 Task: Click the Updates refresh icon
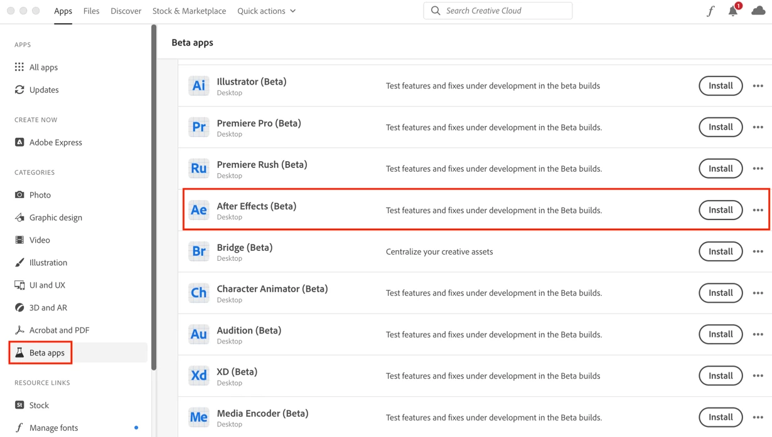19,90
